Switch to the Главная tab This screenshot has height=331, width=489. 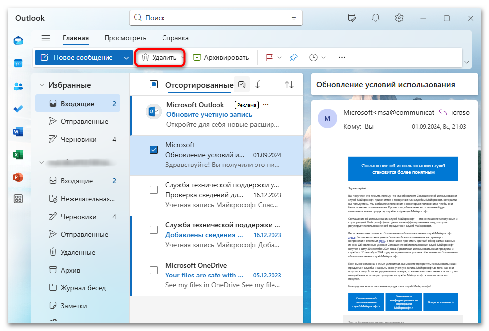[76, 38]
